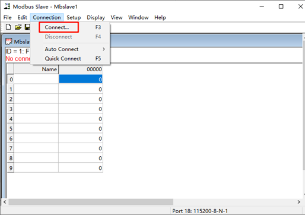Click the Connection menu header

47,17
